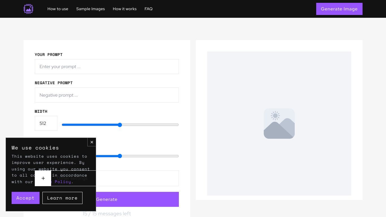Click the 'YOUR PROMPT' label
386x217 pixels.
tap(49, 55)
